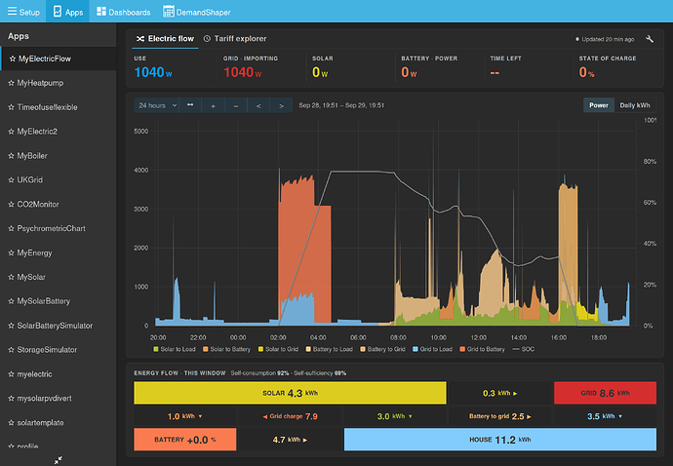Expand the DemandShaper top menu
Screen dimensions: 673x466
(197, 12)
